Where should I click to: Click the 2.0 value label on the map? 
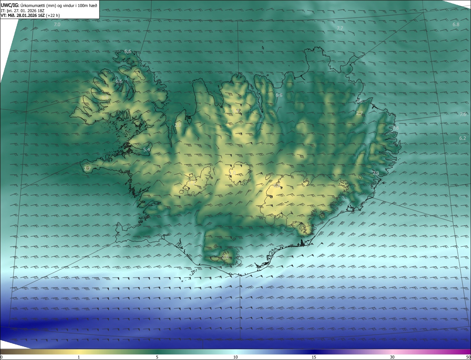(178, 125)
